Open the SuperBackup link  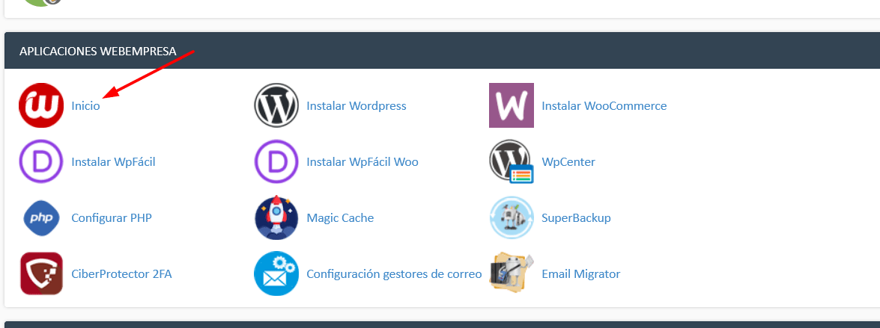coord(577,218)
